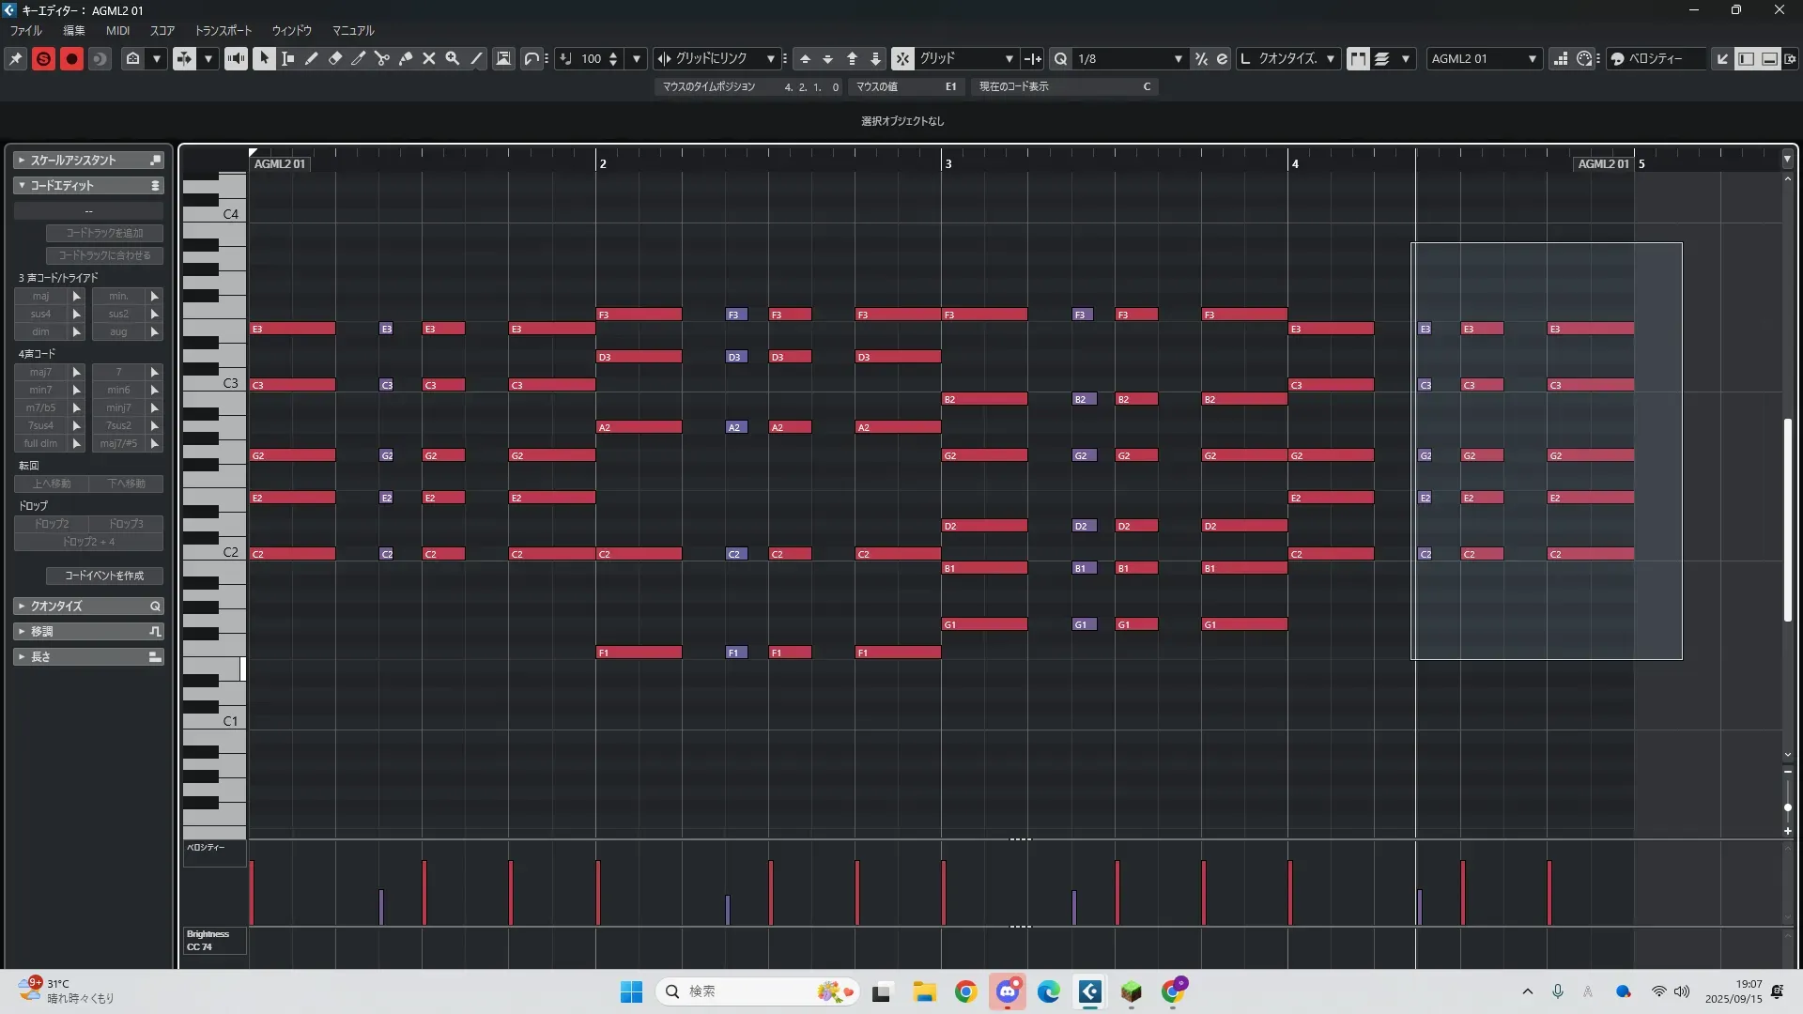Click the コードイベントを作成 button
Viewport: 1803px width, 1014px height.
coord(104,575)
